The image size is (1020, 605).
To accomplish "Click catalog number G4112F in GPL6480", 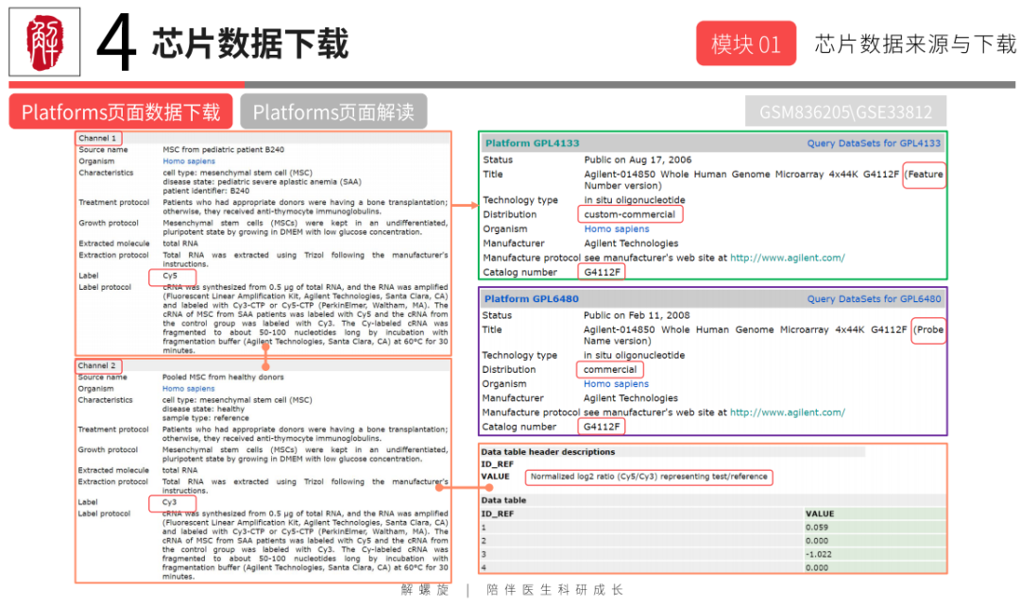I will click(x=602, y=427).
